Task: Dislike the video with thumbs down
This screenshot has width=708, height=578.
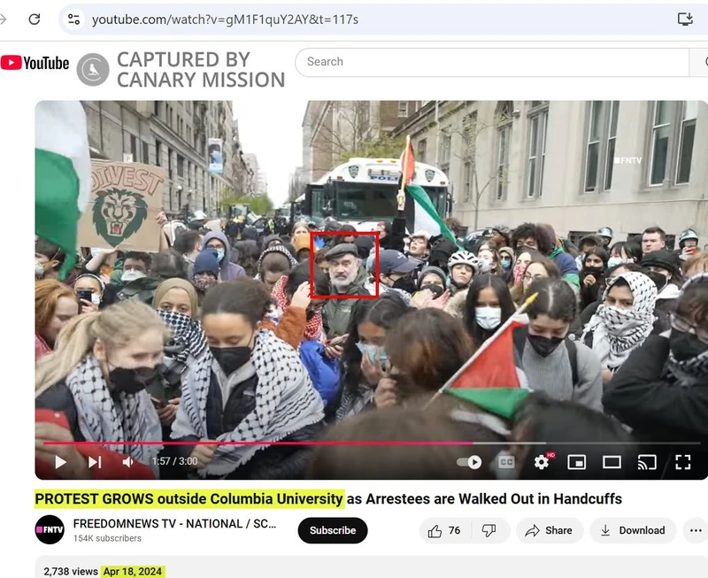Action: tap(489, 530)
